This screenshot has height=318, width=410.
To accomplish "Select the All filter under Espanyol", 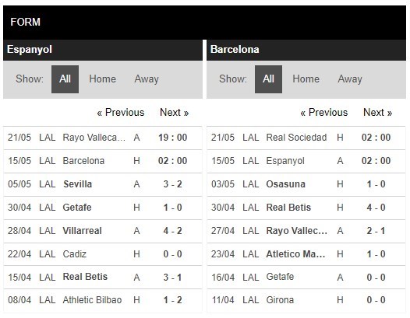I will (x=65, y=79).
